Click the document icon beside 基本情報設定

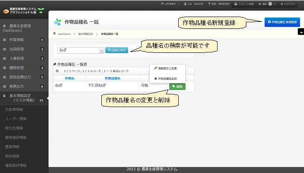[x=4, y=96]
